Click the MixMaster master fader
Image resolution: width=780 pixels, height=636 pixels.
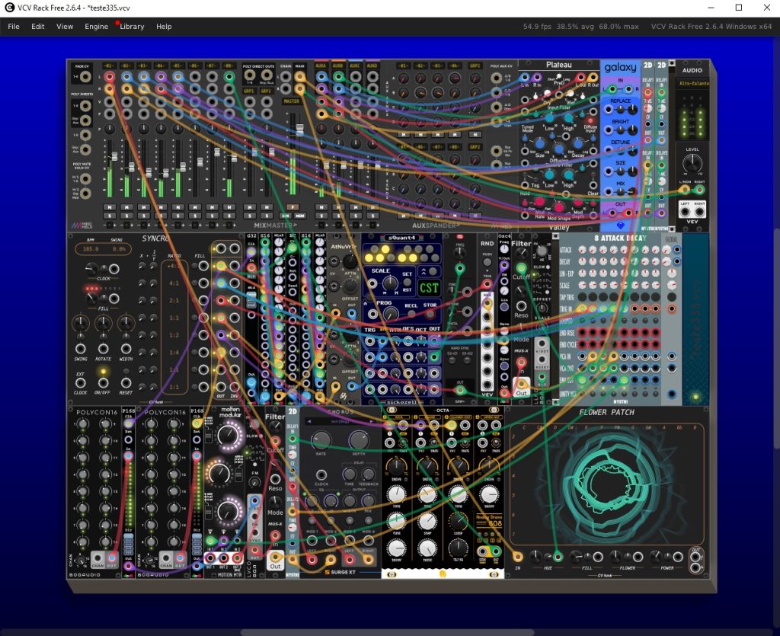point(299,129)
